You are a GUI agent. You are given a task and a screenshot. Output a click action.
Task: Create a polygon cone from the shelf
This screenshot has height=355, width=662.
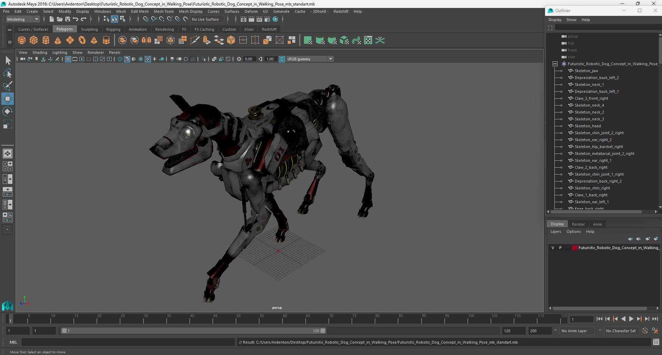tap(58, 40)
